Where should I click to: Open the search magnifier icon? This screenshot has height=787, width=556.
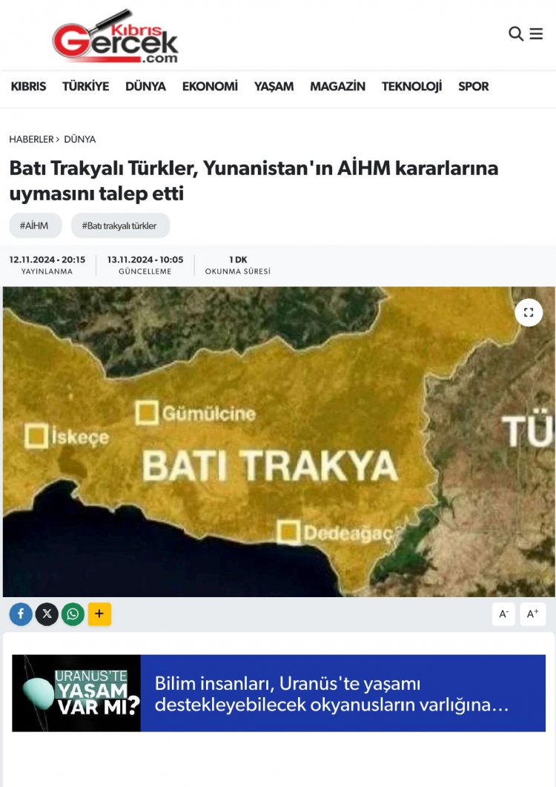pos(516,33)
